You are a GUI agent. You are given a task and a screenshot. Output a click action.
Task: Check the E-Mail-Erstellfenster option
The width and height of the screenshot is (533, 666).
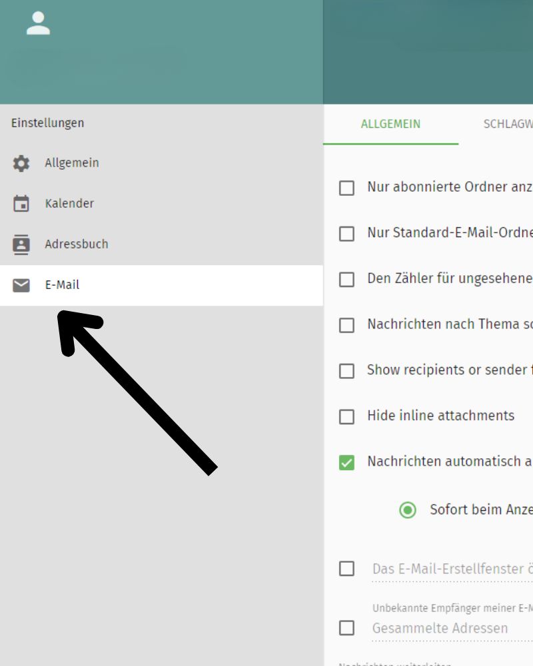point(346,568)
